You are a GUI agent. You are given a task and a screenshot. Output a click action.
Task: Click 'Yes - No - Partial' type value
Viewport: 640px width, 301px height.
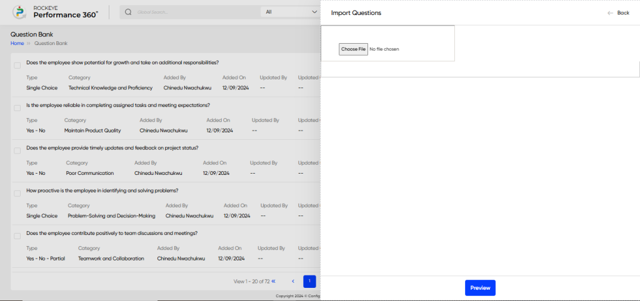(x=46, y=259)
